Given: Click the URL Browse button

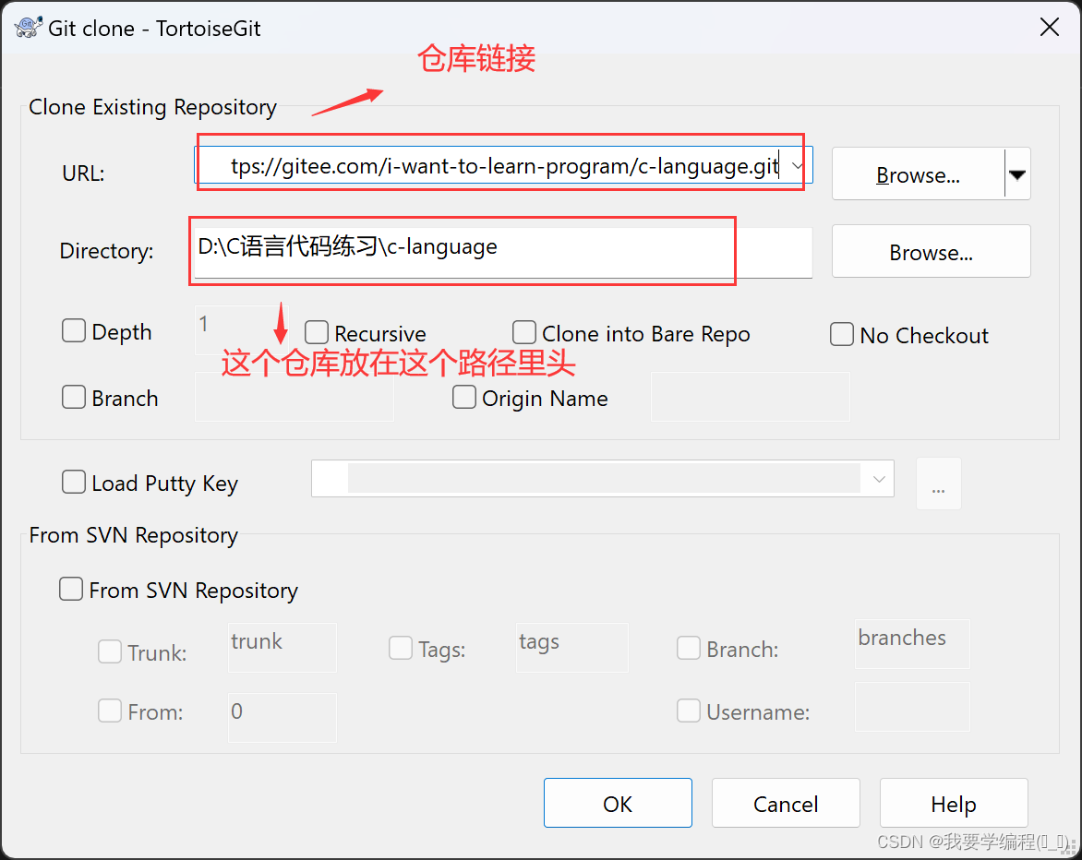Looking at the screenshot, I should coord(919,174).
